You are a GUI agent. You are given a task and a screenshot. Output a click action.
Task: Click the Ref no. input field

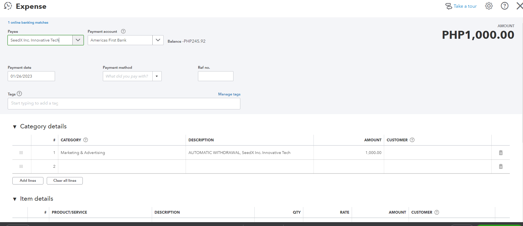(x=216, y=76)
